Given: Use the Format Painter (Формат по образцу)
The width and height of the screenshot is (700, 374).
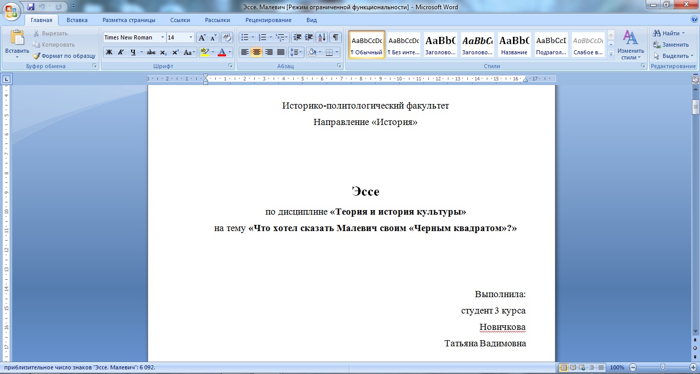Looking at the screenshot, I should click(x=64, y=56).
